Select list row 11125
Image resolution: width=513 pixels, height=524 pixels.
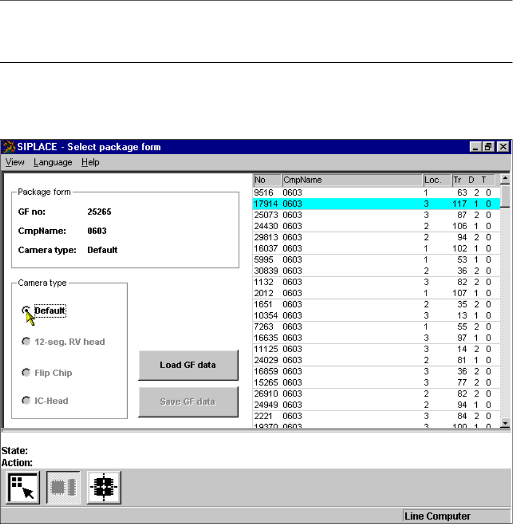point(376,349)
